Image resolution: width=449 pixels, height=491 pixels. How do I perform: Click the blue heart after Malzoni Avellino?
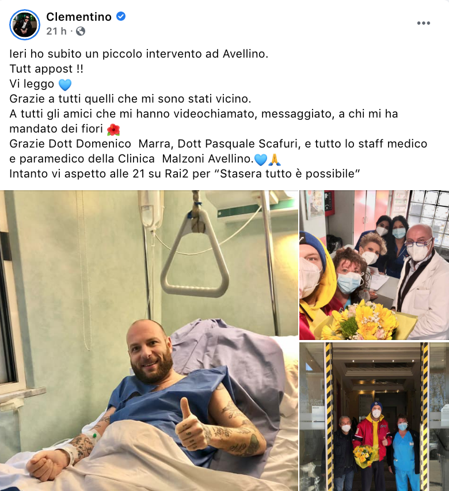click(261, 160)
